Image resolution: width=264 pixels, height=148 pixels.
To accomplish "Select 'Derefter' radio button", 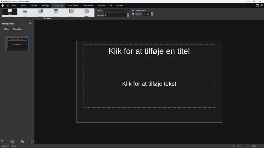I will point(133,14).
